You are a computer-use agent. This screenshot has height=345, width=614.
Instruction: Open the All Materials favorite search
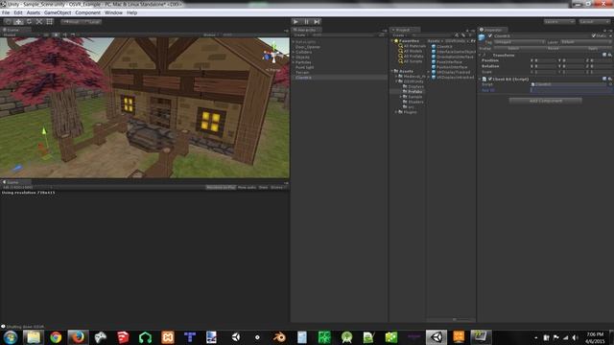pos(412,46)
